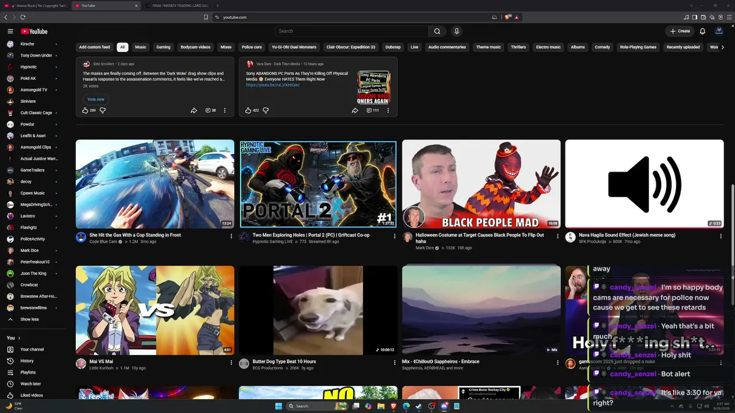Open the Brave Wallet icon
Screen dimensions: 735x413
[x=703, y=17]
